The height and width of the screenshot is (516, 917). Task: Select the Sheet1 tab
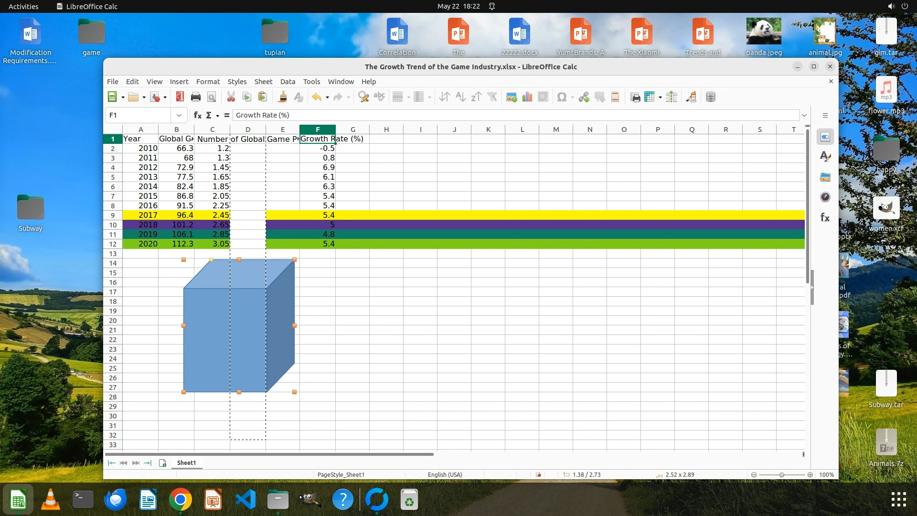186,462
